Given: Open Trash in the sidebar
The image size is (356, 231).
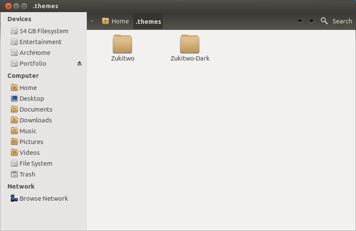Looking at the screenshot, I should point(27,174).
